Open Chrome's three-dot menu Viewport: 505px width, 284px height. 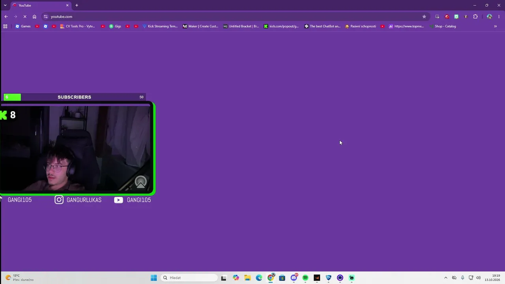pos(499,17)
